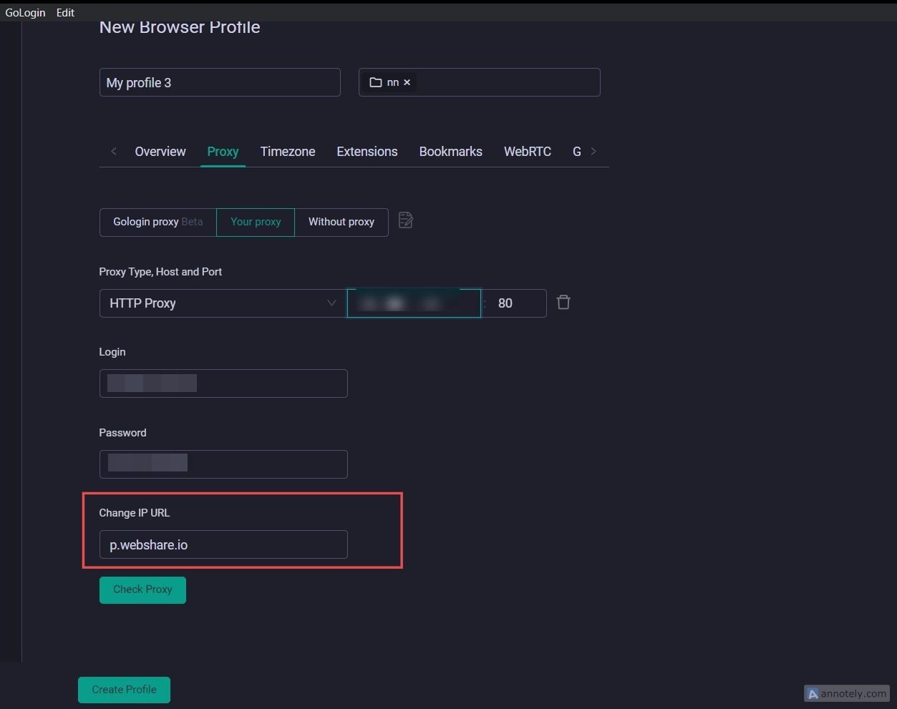Show more tabs with the right chevron
This screenshot has height=709, width=897.
(x=593, y=151)
